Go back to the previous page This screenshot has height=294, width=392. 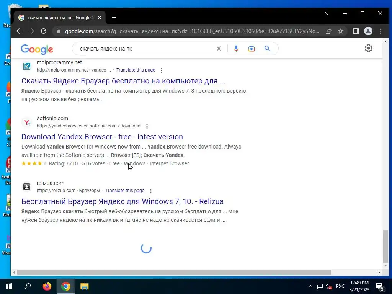point(19,31)
